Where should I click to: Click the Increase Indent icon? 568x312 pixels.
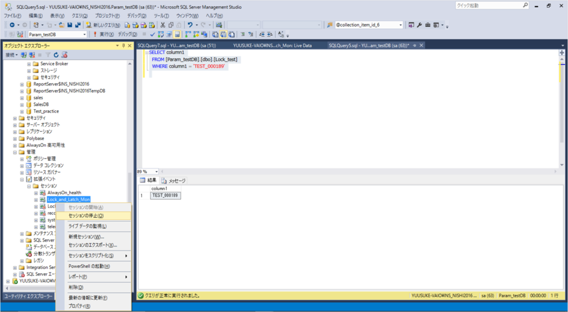point(270,34)
